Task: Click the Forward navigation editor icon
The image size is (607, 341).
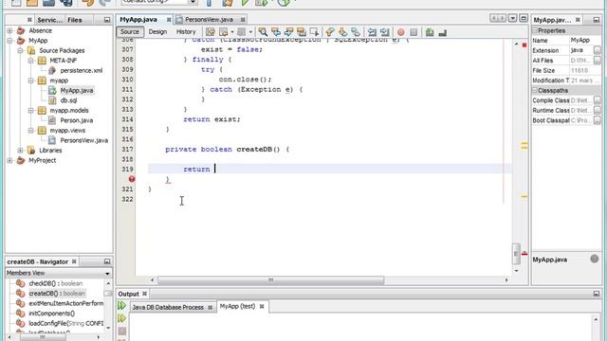Action: 242,31
